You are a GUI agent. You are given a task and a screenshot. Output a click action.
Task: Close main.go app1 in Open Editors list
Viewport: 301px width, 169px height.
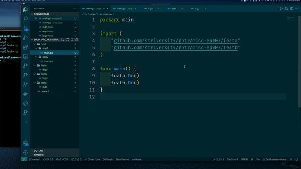click(36, 18)
